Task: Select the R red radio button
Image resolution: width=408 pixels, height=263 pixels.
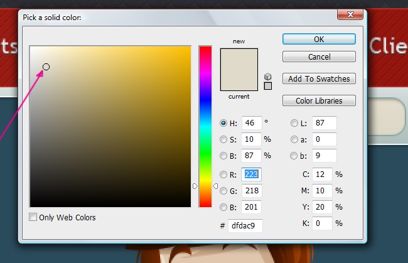Action: point(224,174)
